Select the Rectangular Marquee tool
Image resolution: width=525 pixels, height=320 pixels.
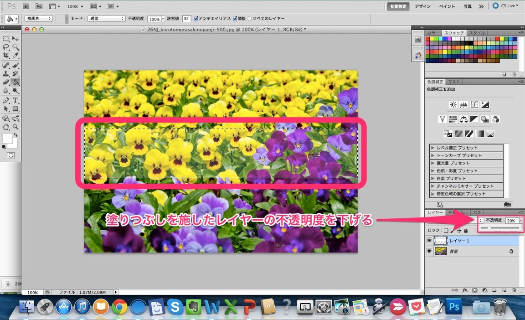coord(6,39)
